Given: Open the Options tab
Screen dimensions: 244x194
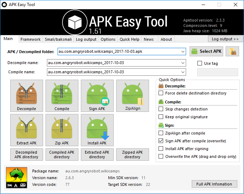Looking at the screenshot, I should pos(108,39).
